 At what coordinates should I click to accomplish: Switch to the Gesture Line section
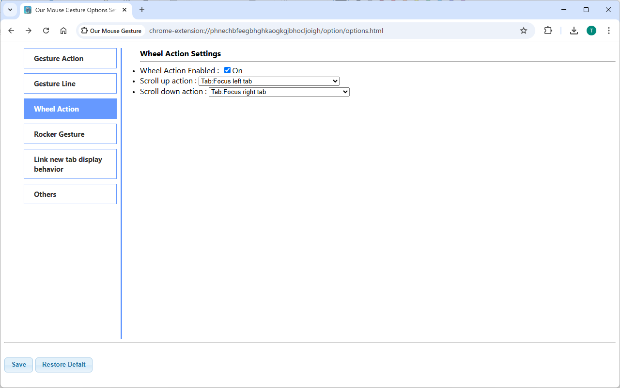pos(70,83)
